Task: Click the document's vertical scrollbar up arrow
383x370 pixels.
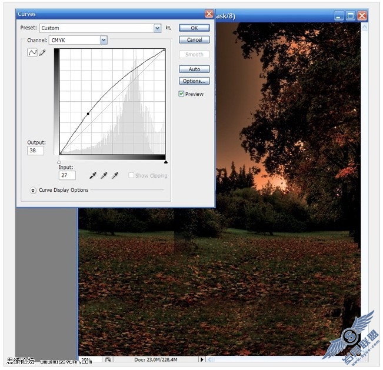Action: tap(364, 27)
